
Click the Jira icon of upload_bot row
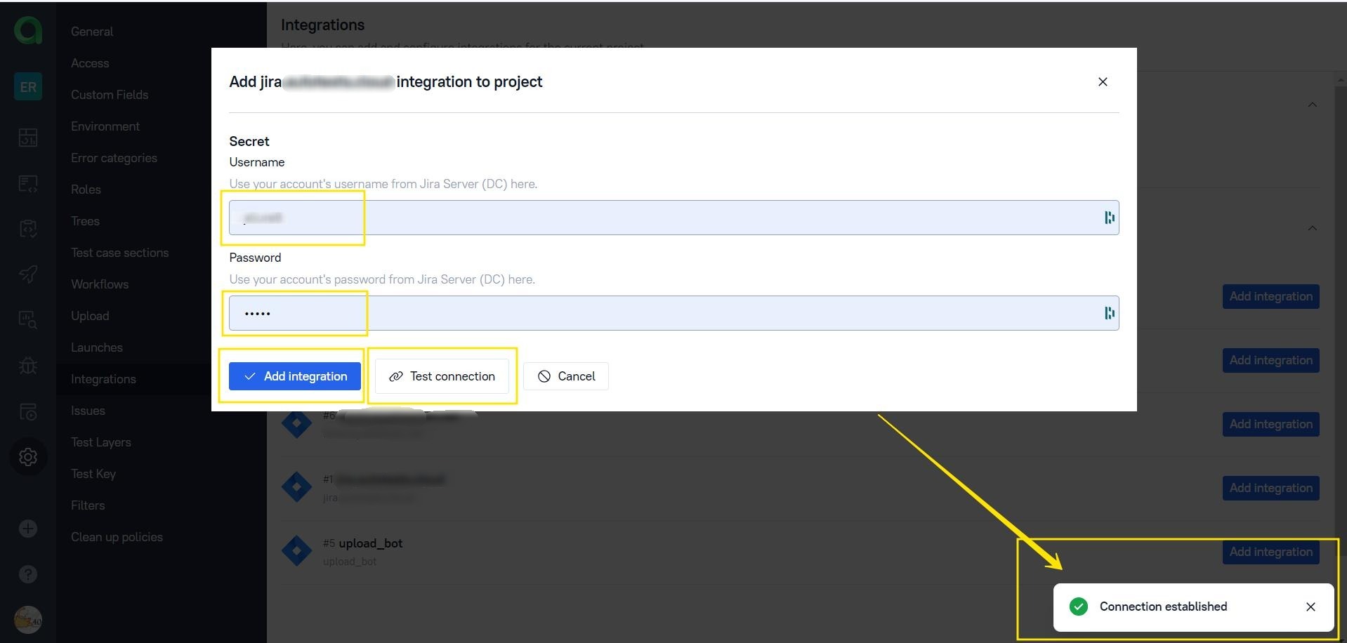[296, 551]
